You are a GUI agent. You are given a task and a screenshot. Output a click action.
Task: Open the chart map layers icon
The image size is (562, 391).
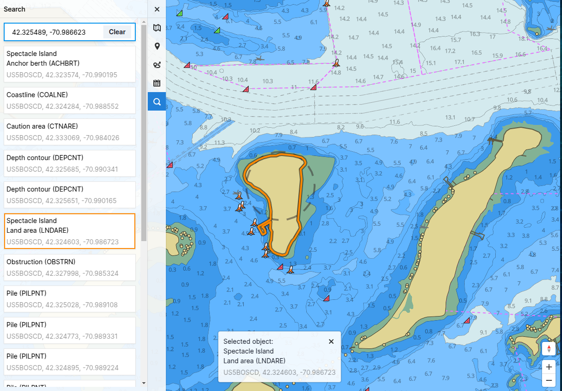coord(157,28)
